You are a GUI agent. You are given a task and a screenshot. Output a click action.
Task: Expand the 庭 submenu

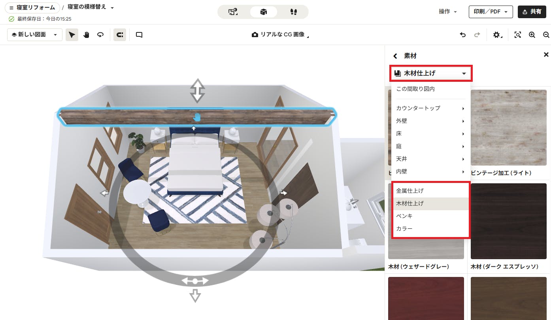point(430,146)
